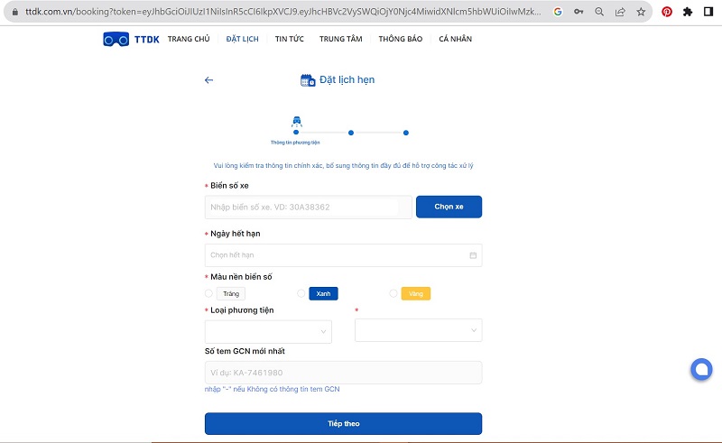Expand the second vehicle type dropdown
Viewport: 722px width, 443px height.
(418, 331)
